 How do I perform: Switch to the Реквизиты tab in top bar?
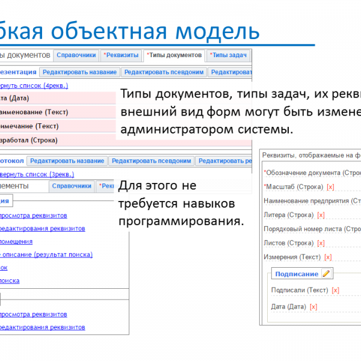pos(122,55)
